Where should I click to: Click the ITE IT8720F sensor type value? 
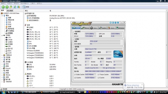click(57, 16)
